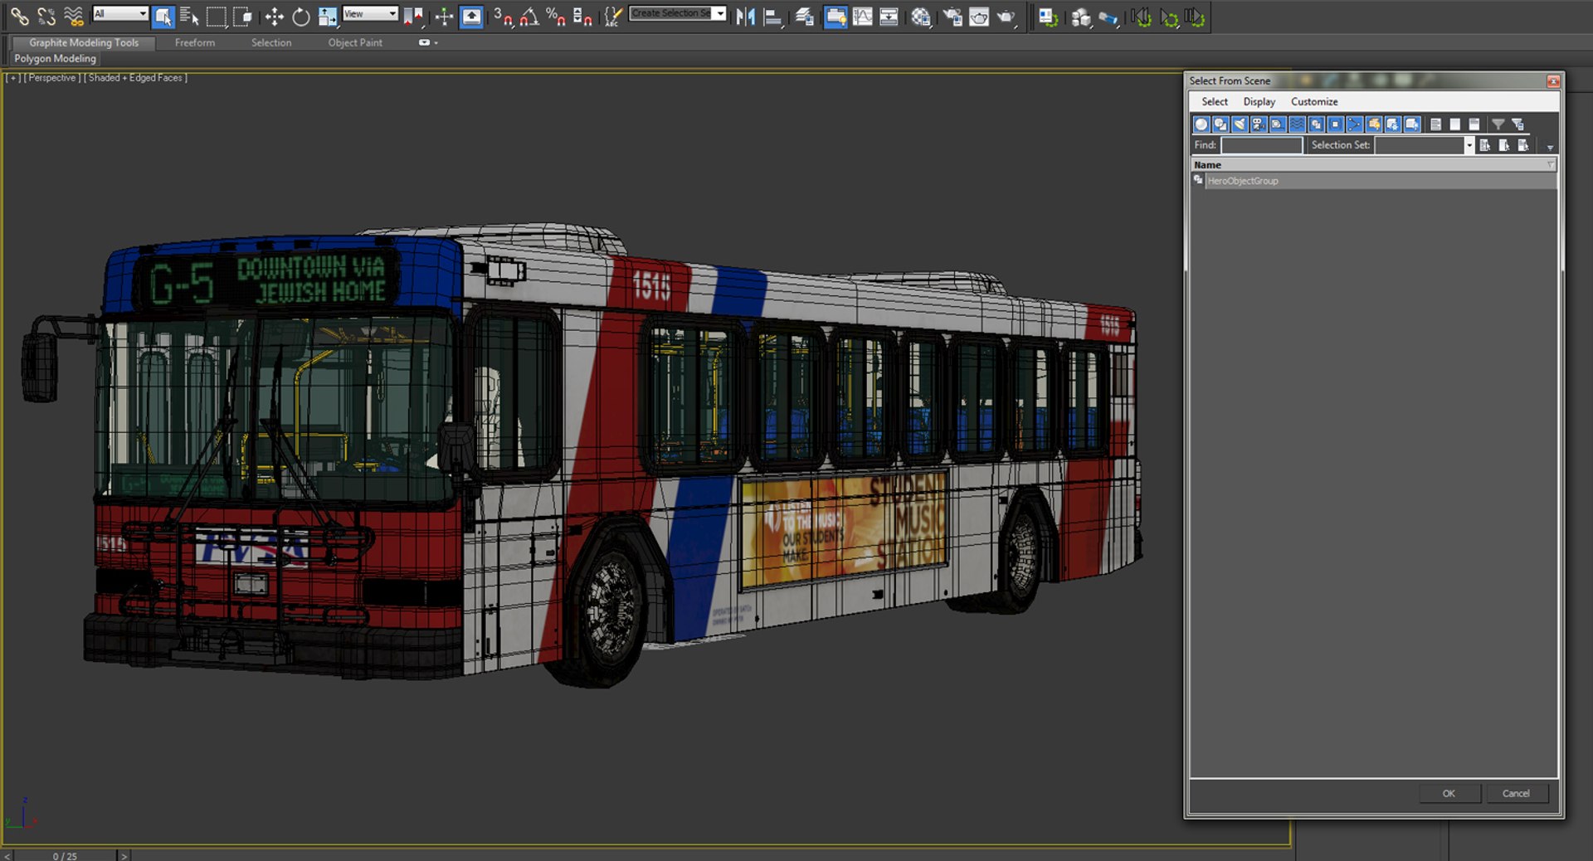Switch to the Object Paint tab
The width and height of the screenshot is (1593, 861).
355,42
